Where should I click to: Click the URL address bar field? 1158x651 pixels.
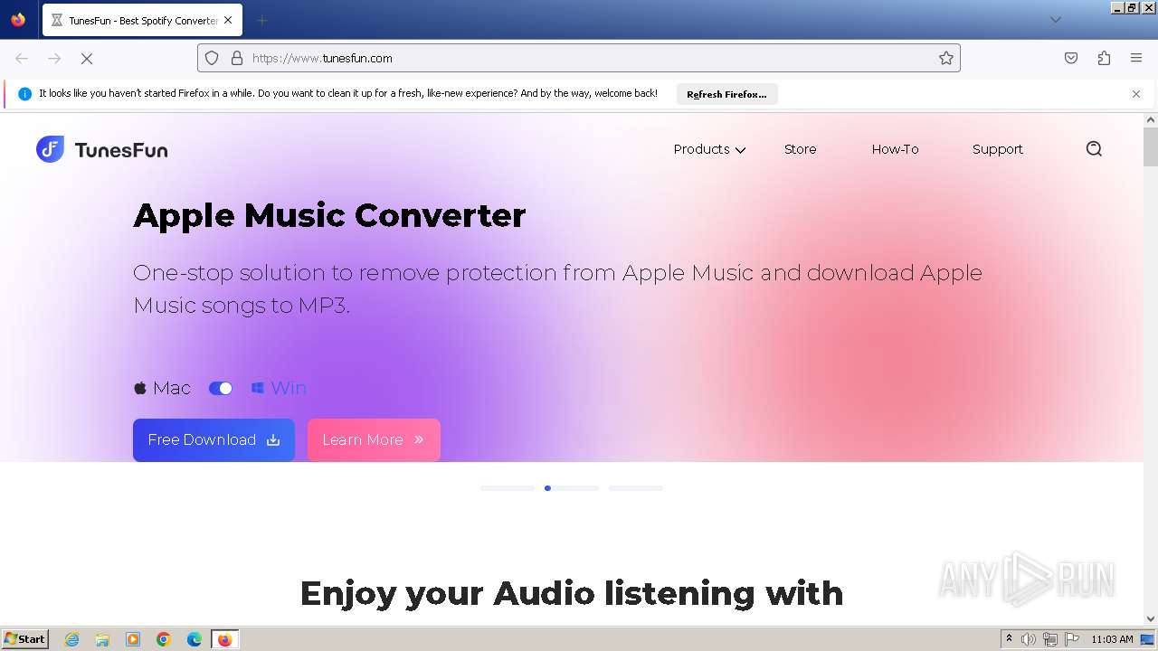(579, 58)
